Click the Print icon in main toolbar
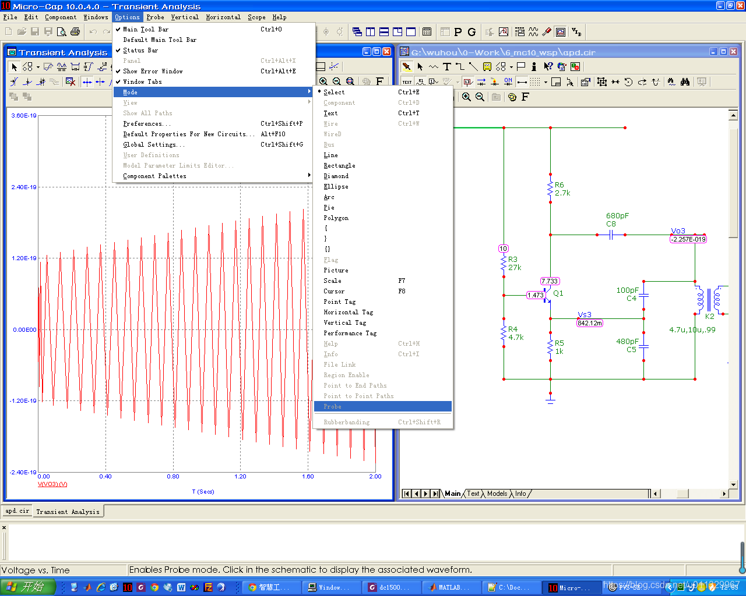This screenshot has width=746, height=596. click(75, 31)
